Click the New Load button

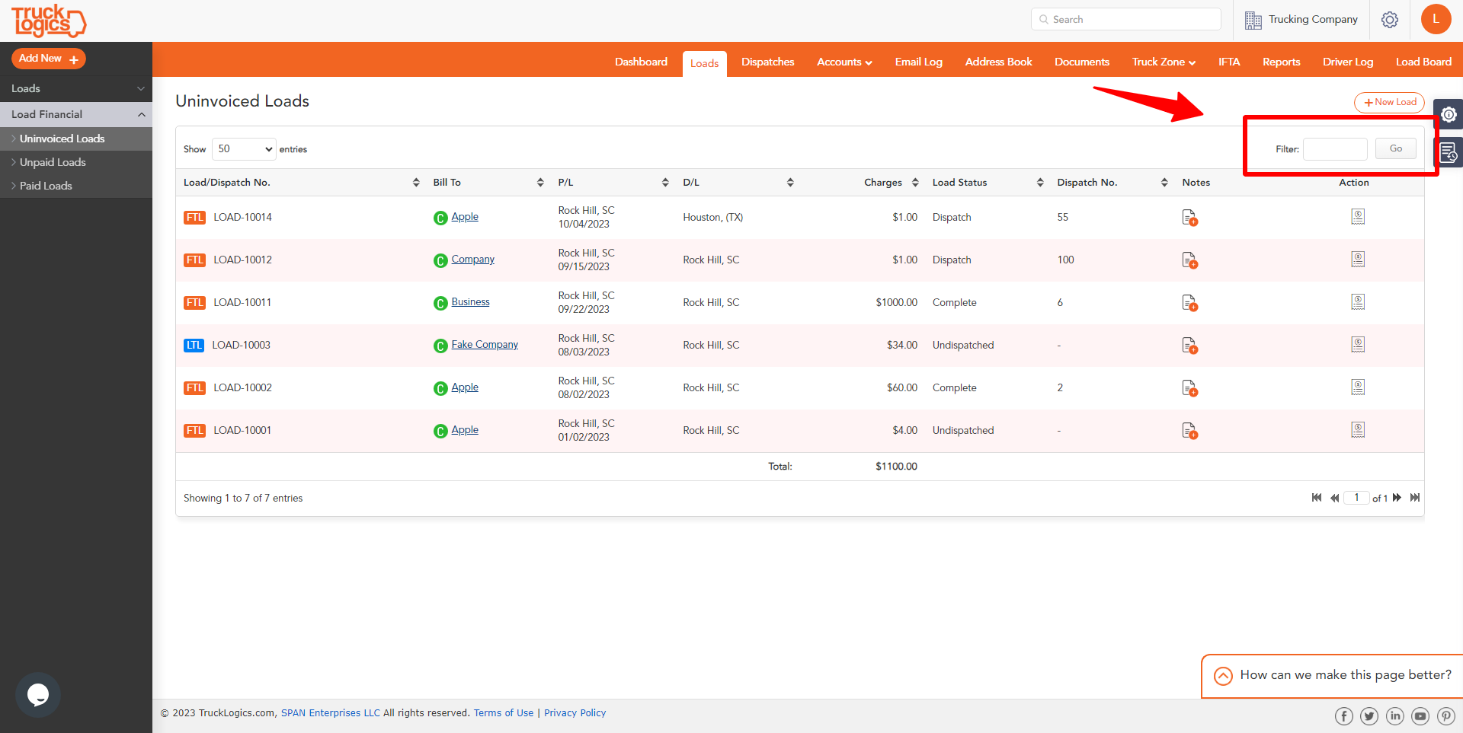point(1388,102)
